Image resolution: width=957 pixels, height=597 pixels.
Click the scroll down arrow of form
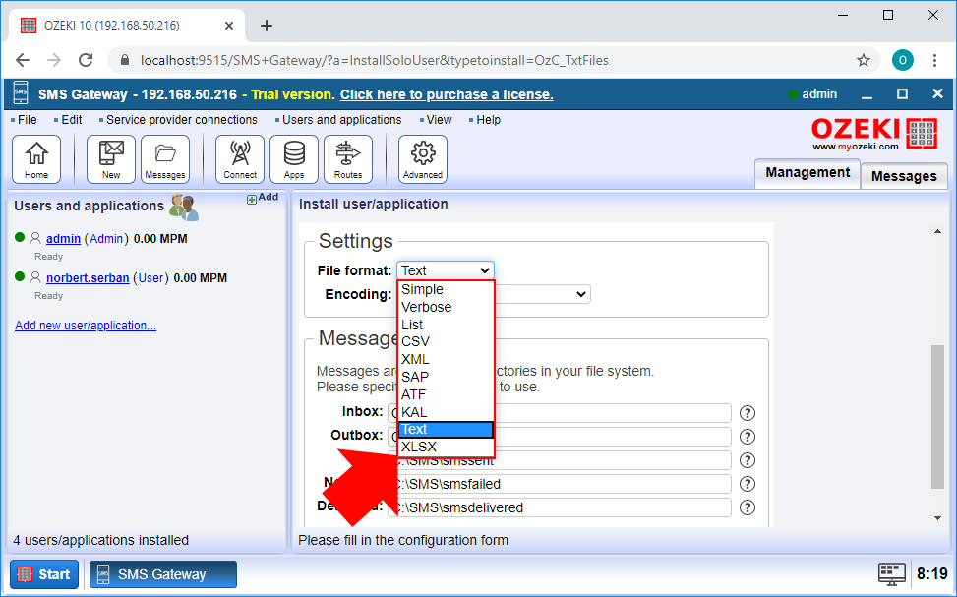[937, 518]
